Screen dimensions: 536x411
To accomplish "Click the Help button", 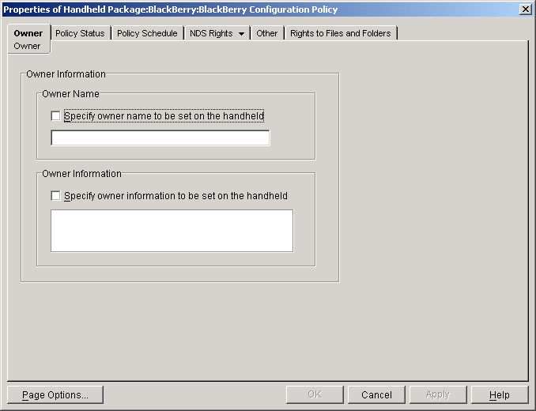I will coord(500,394).
